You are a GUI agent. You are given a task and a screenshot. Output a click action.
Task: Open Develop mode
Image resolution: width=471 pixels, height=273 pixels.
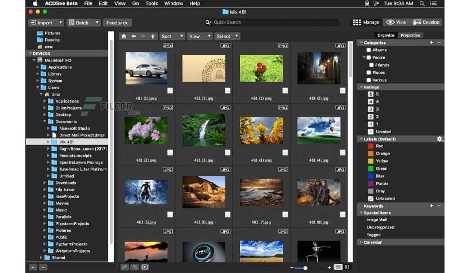426,23
